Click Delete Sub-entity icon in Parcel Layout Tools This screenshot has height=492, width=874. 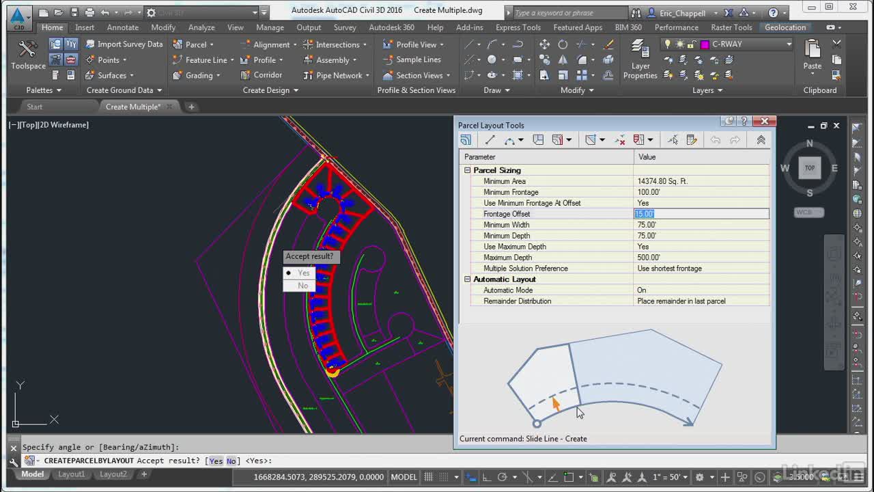[620, 140]
